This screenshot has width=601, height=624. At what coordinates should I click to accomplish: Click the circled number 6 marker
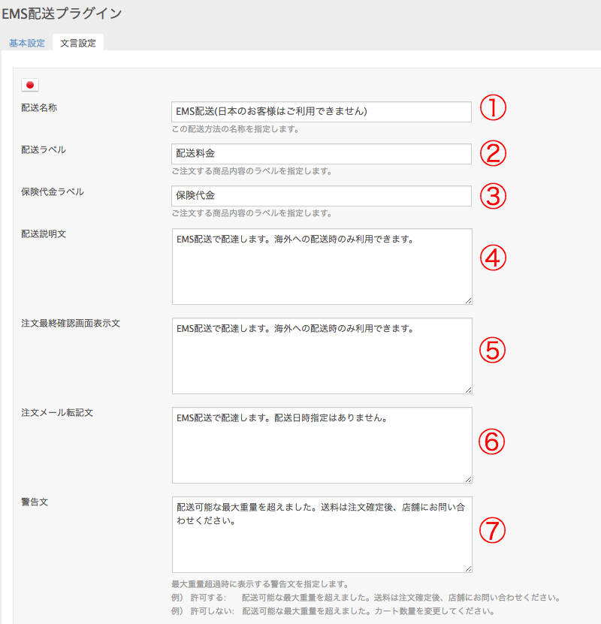(x=493, y=441)
